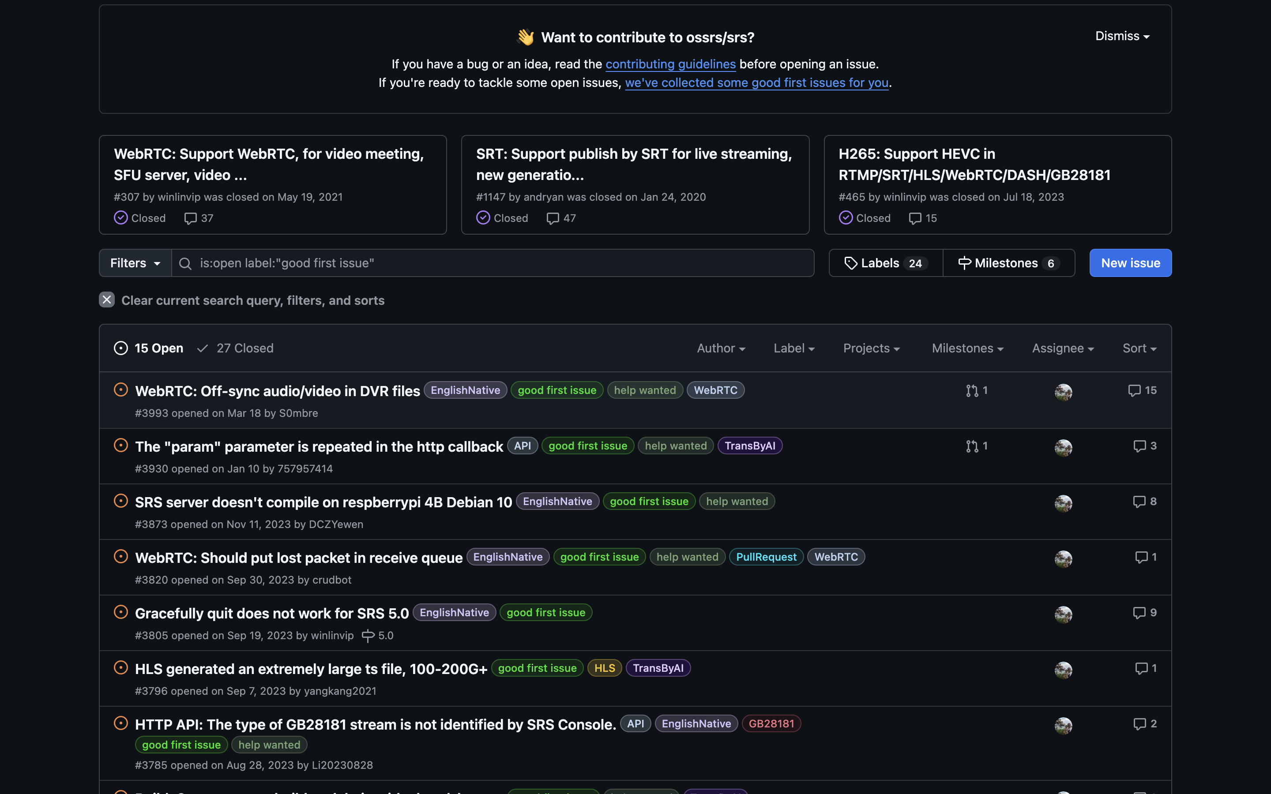
Task: Click the open issue icon beside the HLS large ts file issue
Action: (x=121, y=668)
